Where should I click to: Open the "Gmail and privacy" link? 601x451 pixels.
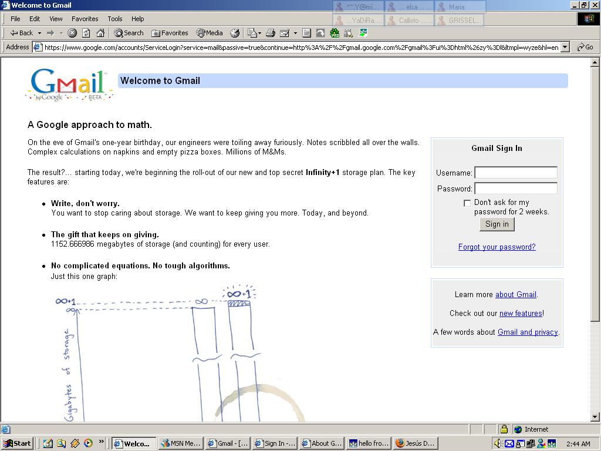pyautogui.click(x=528, y=332)
